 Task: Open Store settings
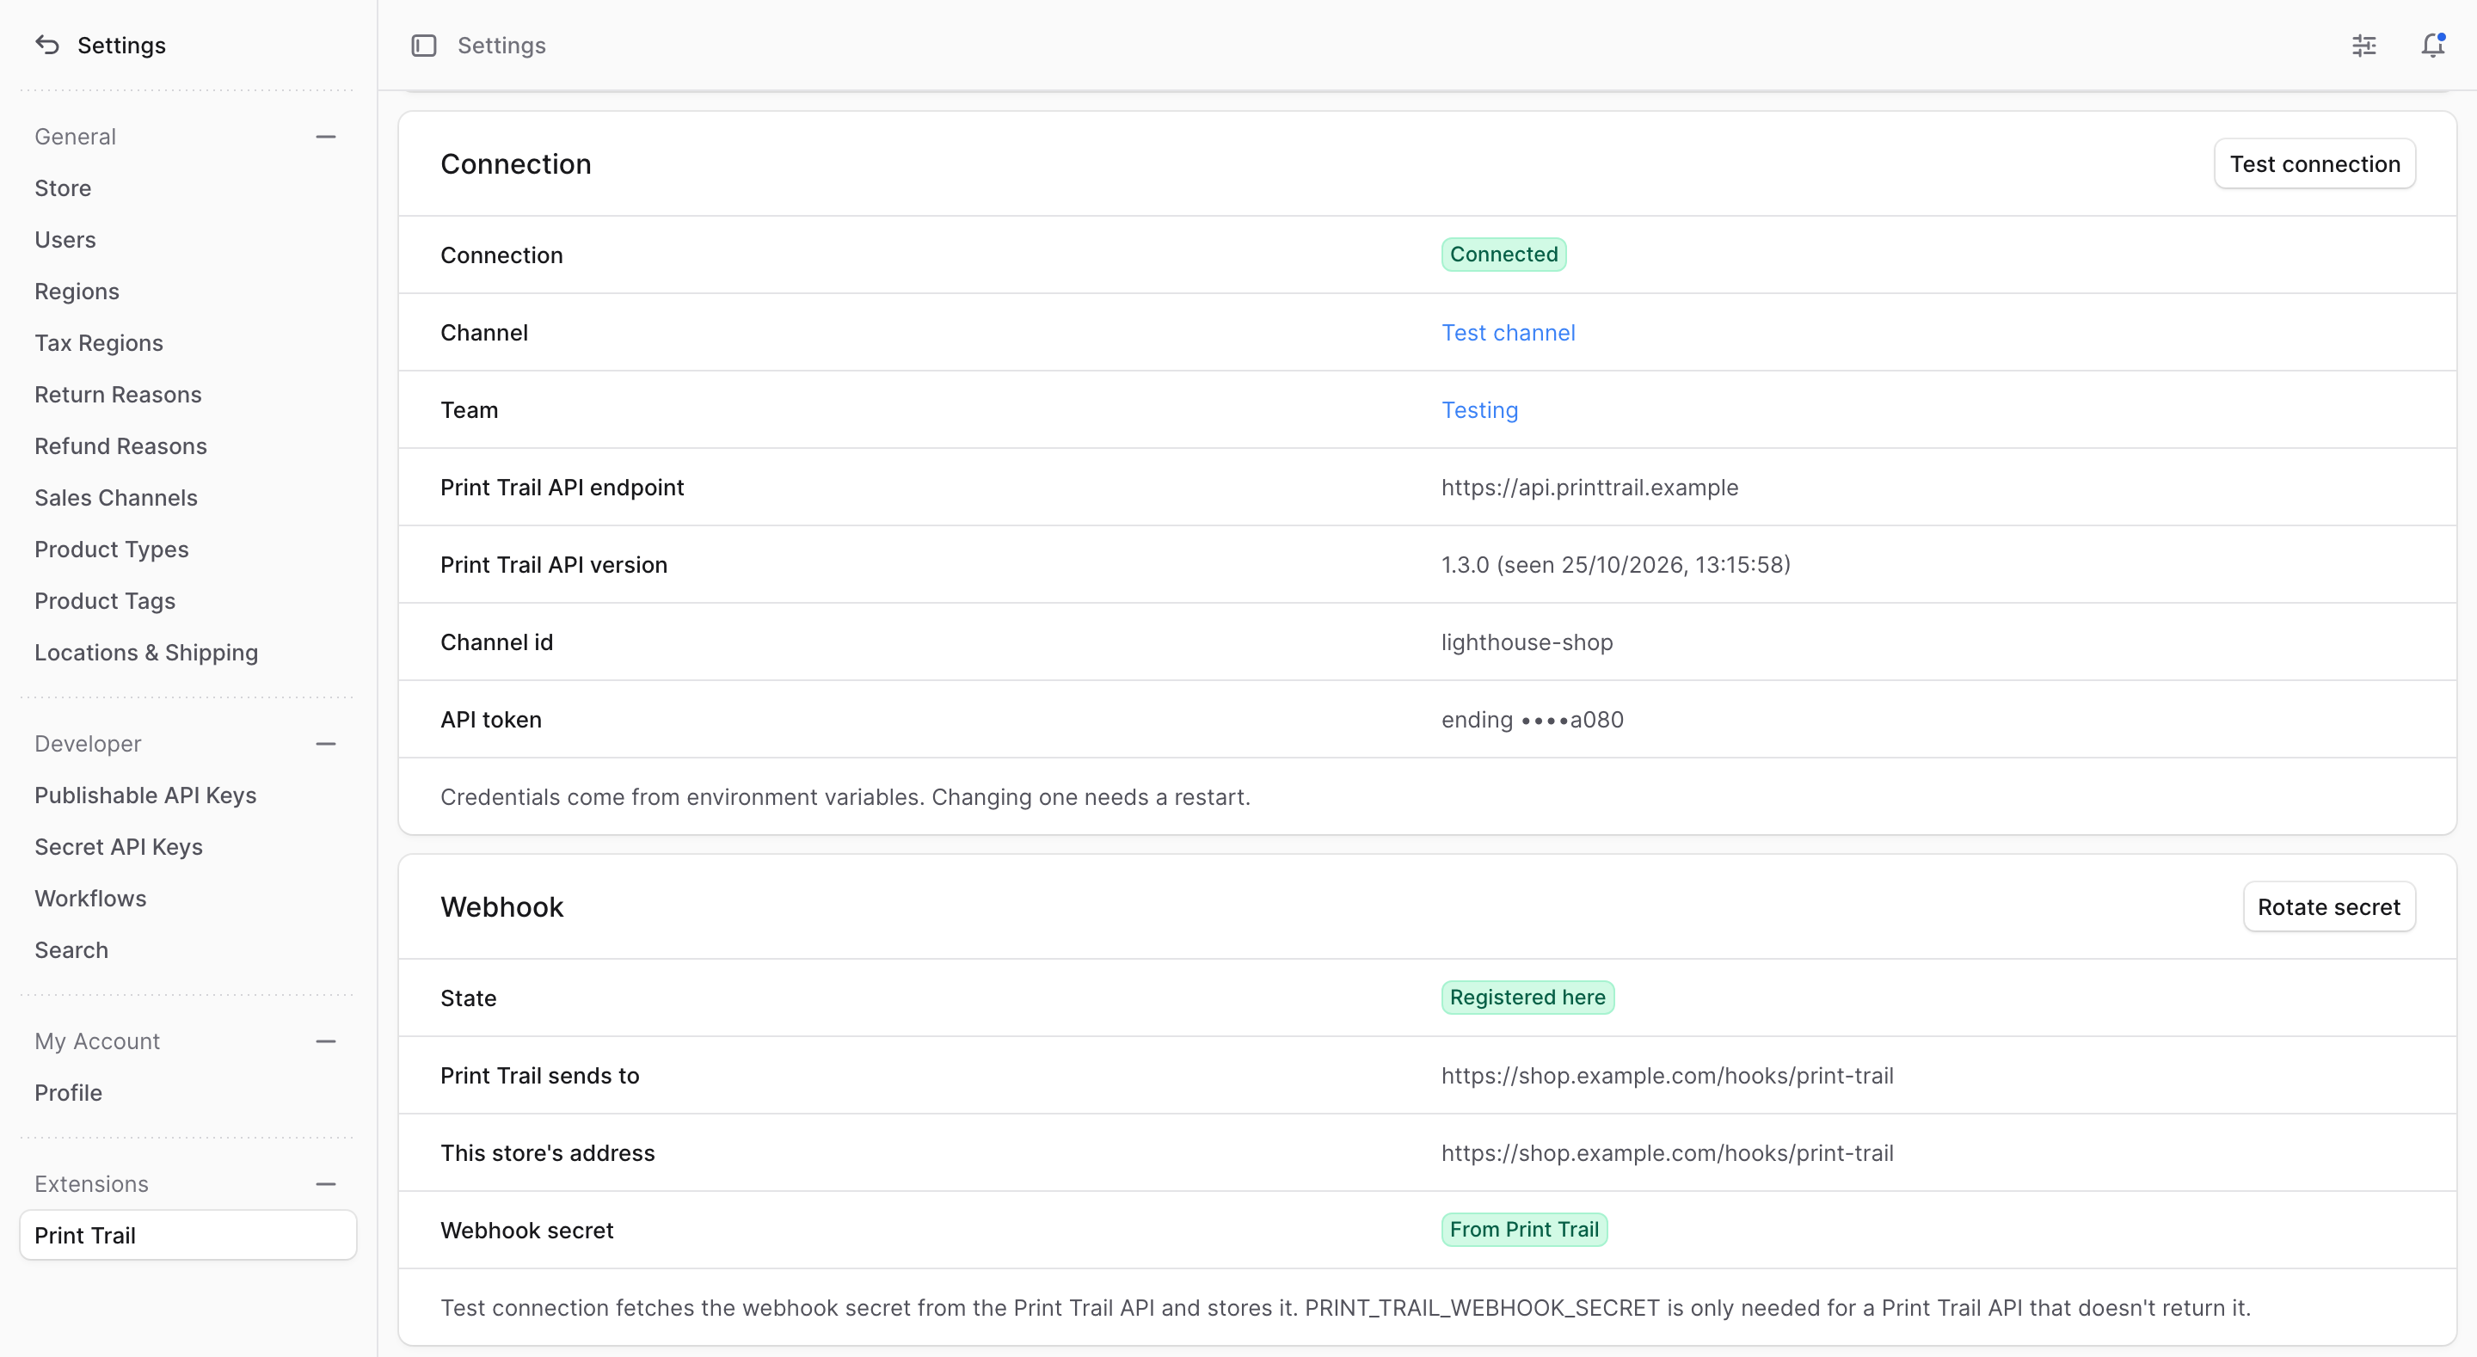188,188
